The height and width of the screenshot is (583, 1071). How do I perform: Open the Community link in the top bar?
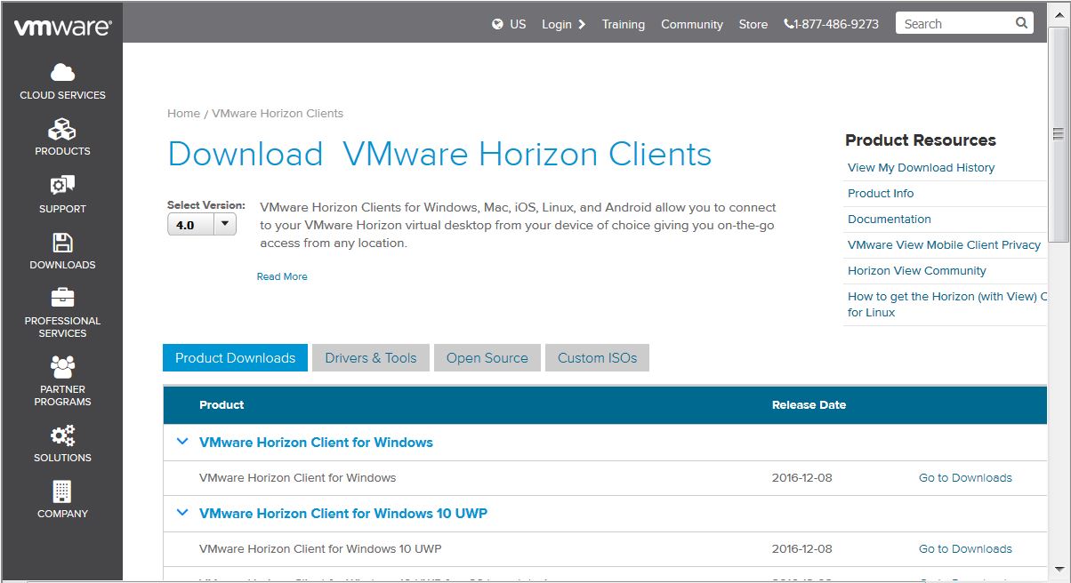[691, 24]
